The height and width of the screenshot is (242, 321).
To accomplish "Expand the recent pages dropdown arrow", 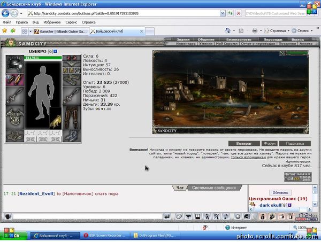I will [x=21, y=14].
